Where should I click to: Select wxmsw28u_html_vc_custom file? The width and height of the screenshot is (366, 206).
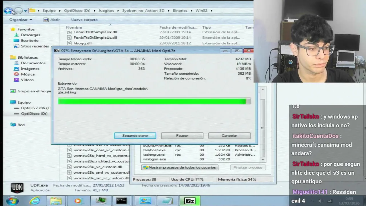[98, 156]
